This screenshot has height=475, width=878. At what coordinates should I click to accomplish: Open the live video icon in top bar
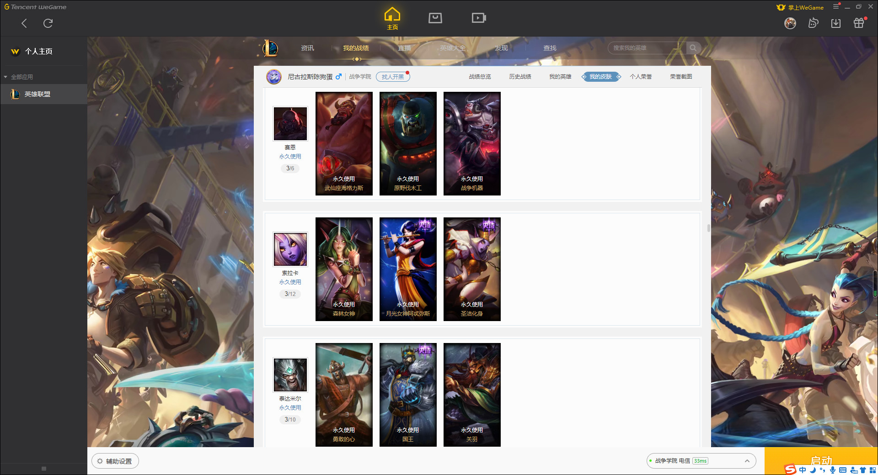coord(479,18)
